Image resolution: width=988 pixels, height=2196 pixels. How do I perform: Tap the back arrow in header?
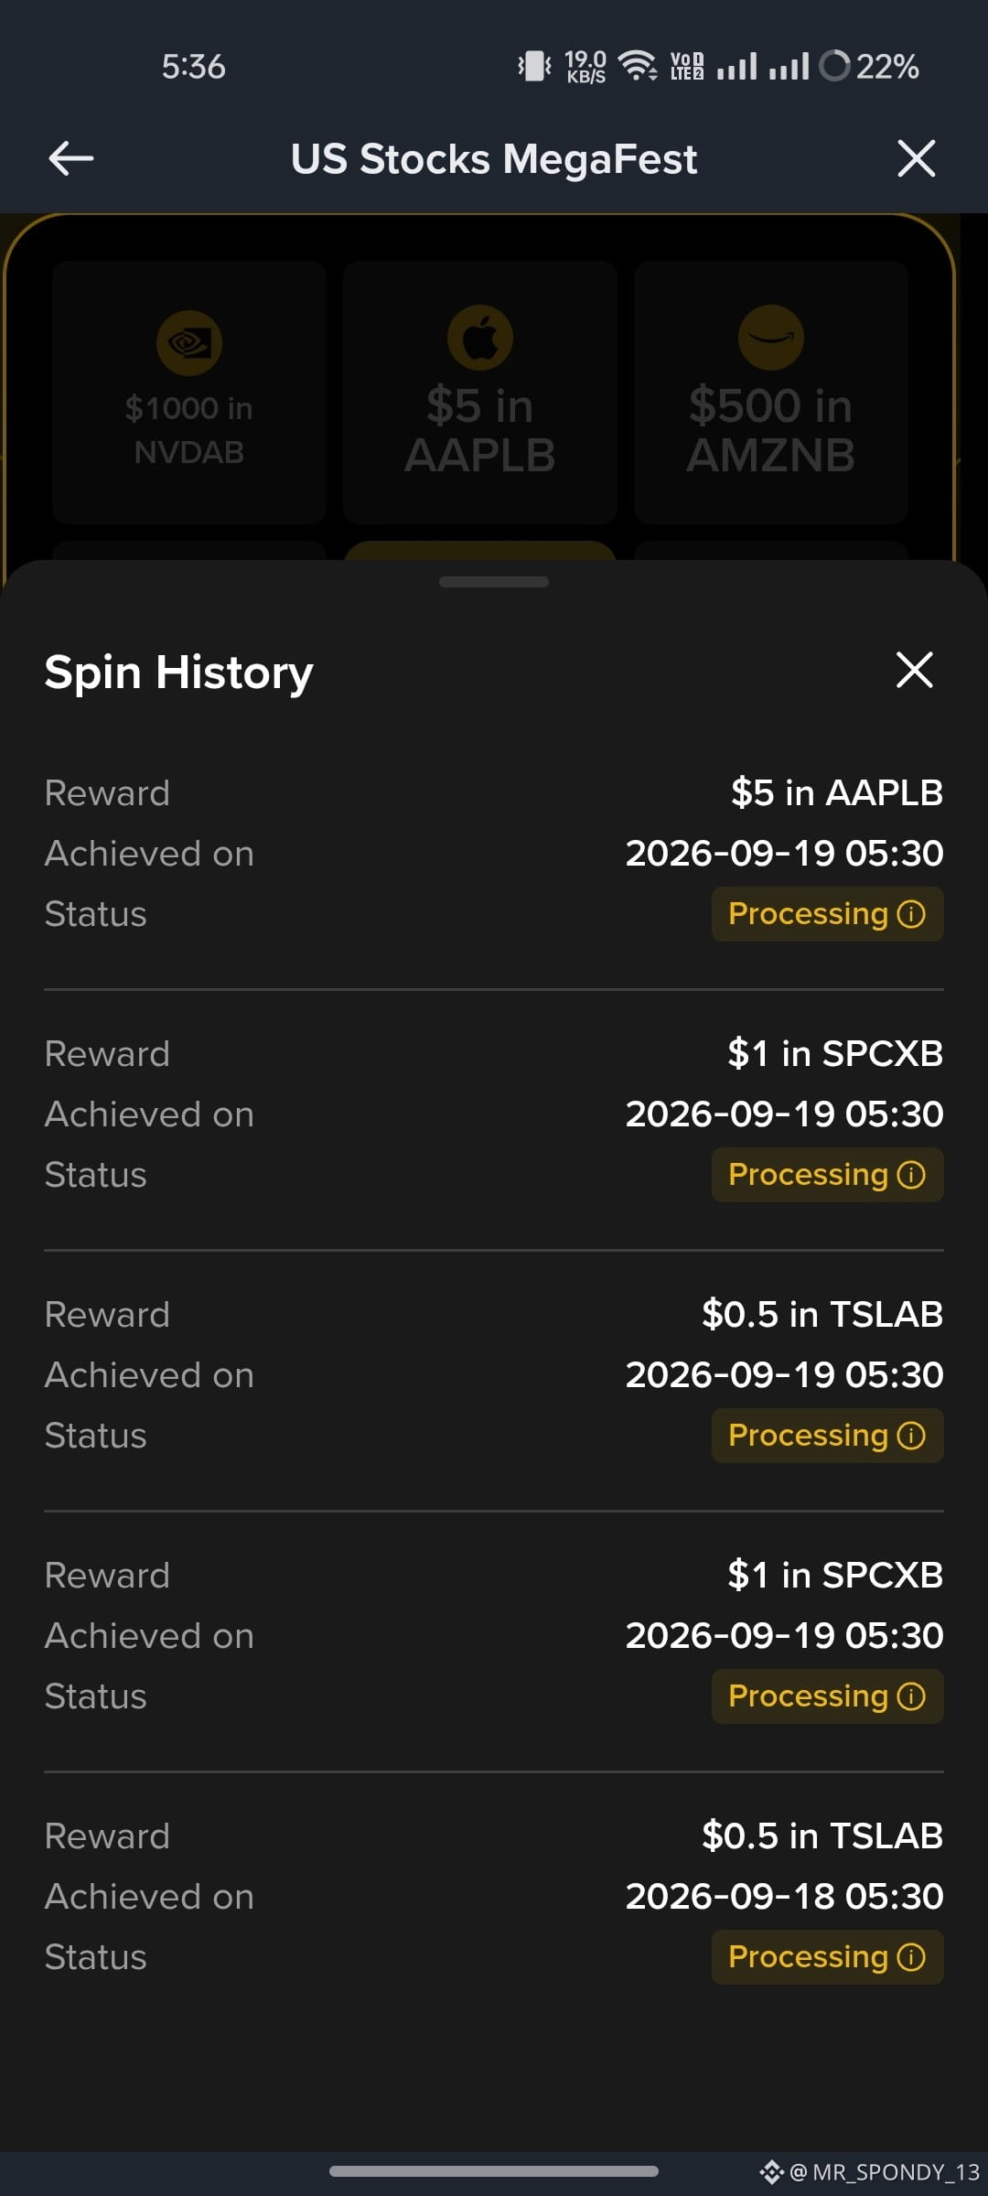(x=71, y=158)
